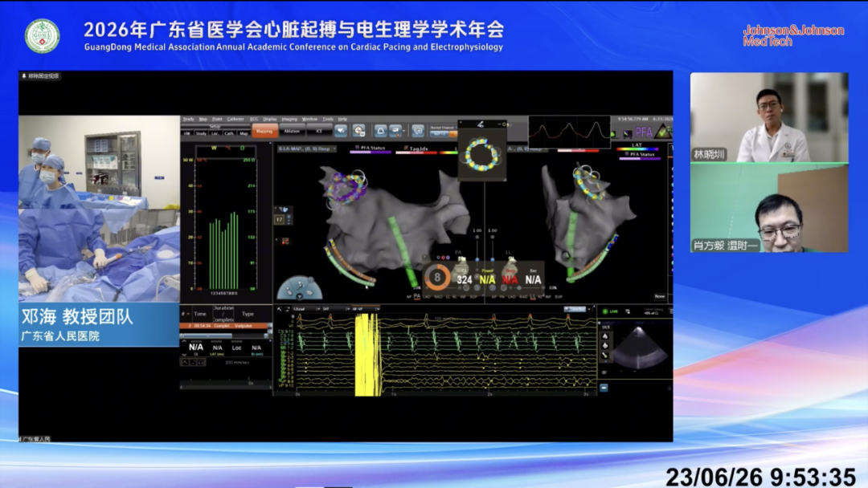Toggle the PFA Status checkbox
The image size is (868, 488).
[x=358, y=148]
